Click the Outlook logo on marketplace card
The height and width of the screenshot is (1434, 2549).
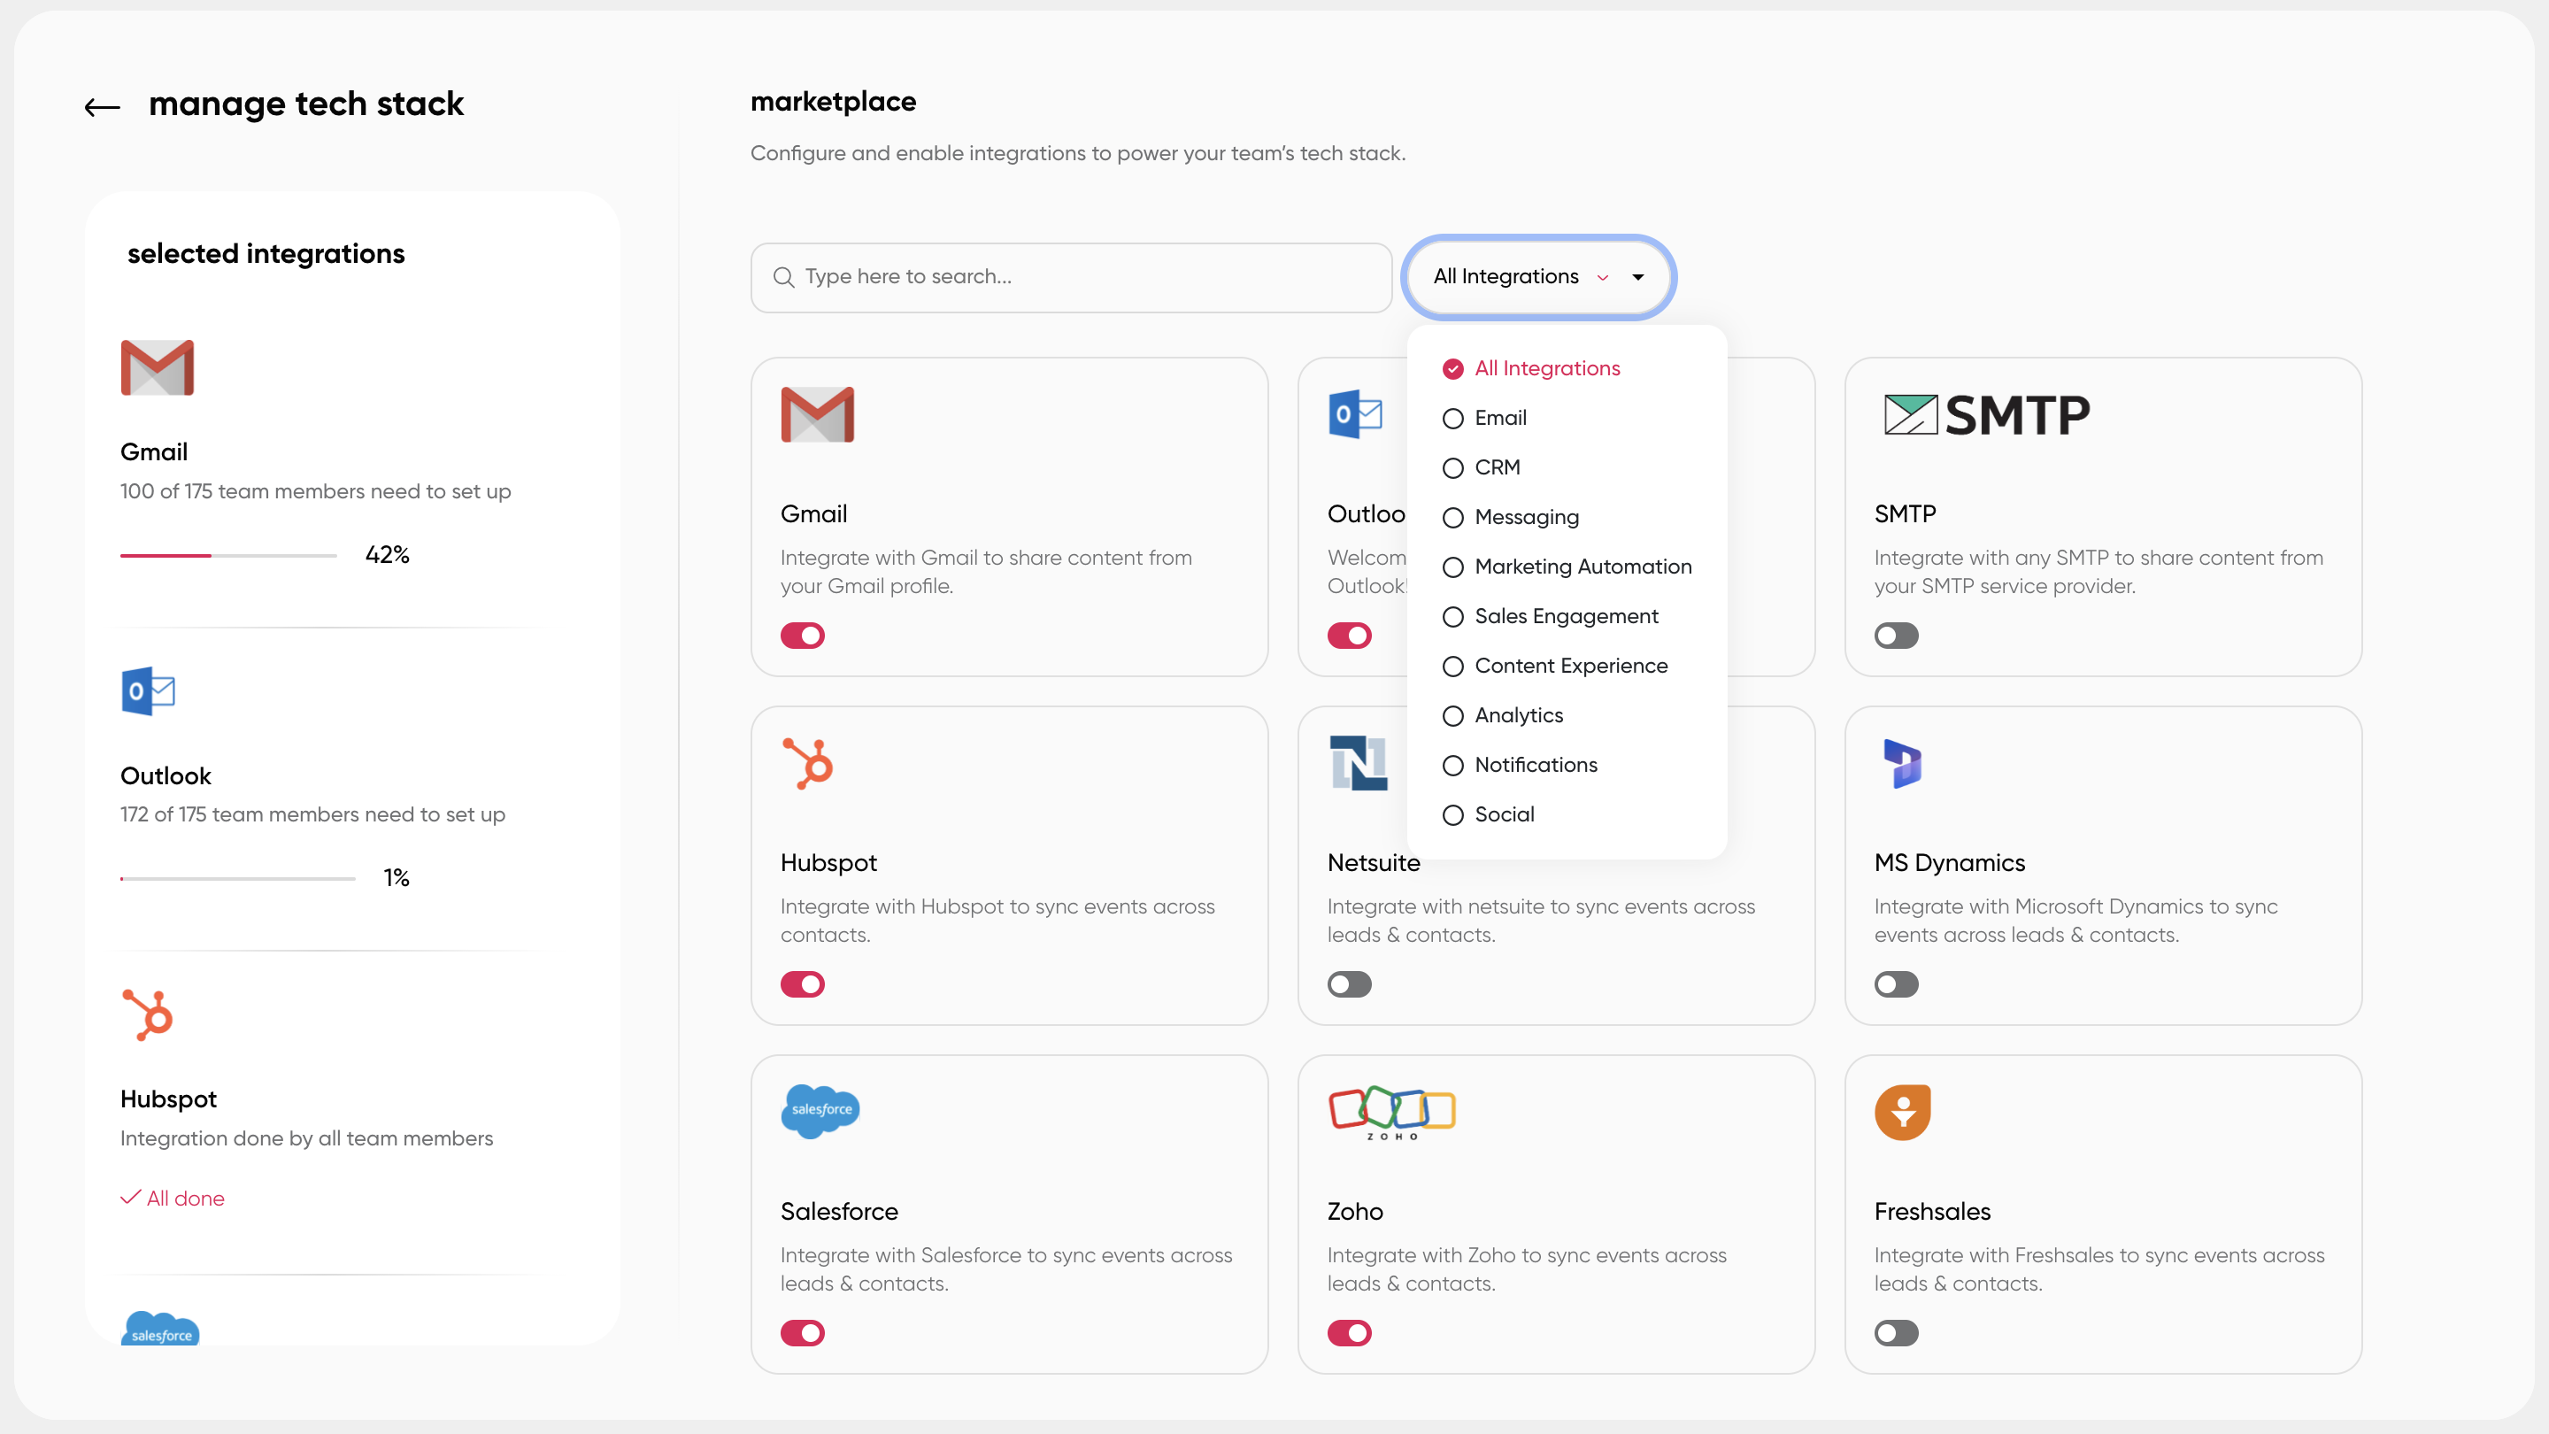[x=1355, y=414]
